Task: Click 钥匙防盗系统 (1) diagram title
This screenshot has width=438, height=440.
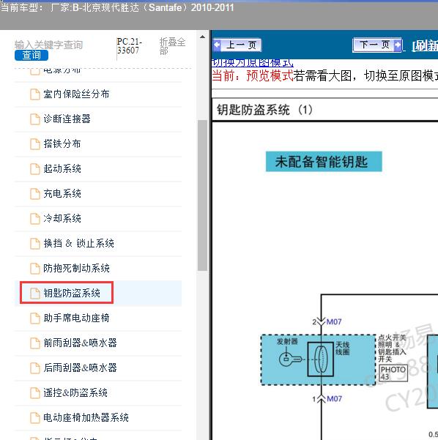Action: tap(264, 109)
